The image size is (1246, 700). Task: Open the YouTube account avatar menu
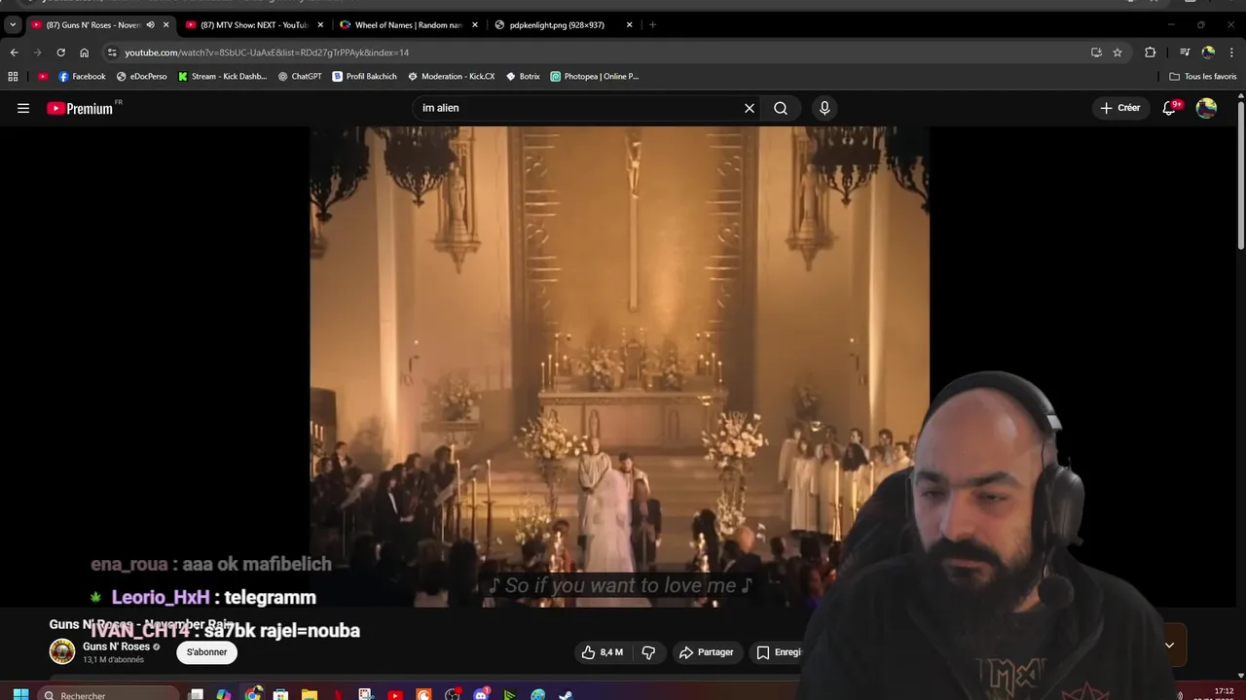1206,108
